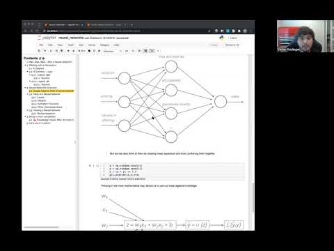Cut selected cells with the scissors icon
The width and height of the screenshot is (334, 251).
tap(51, 51)
